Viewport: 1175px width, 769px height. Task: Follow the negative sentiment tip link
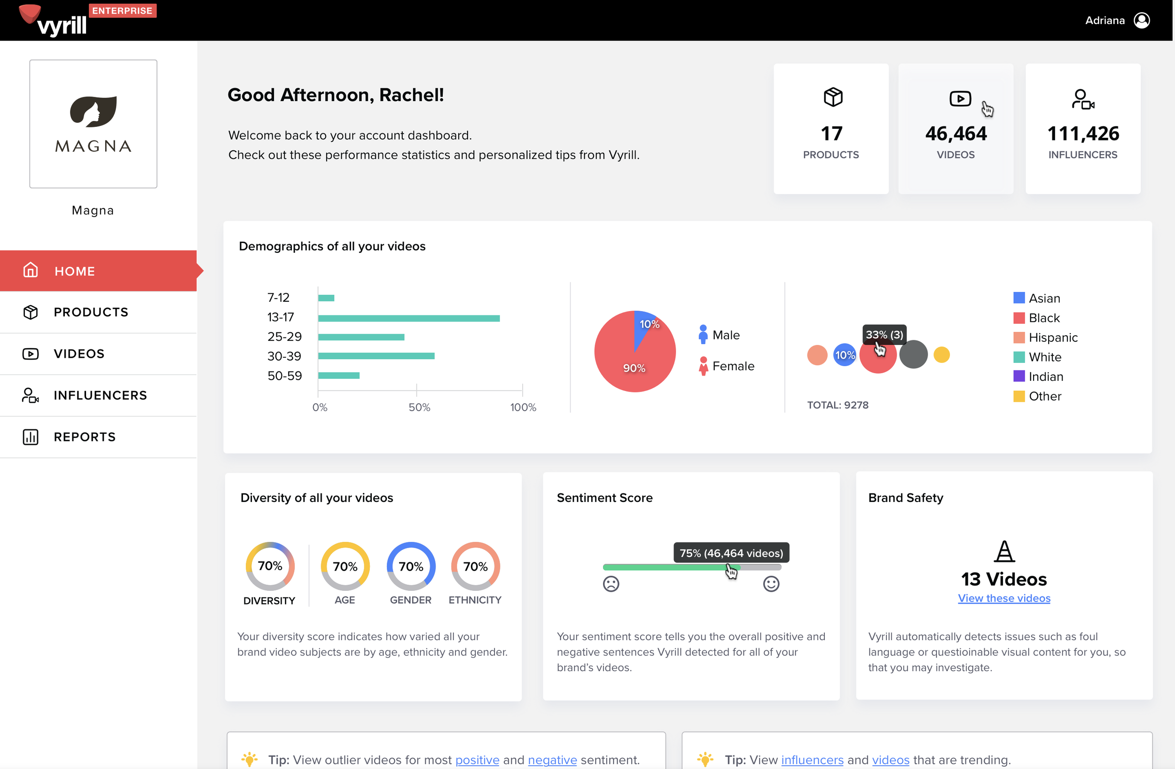(x=552, y=760)
